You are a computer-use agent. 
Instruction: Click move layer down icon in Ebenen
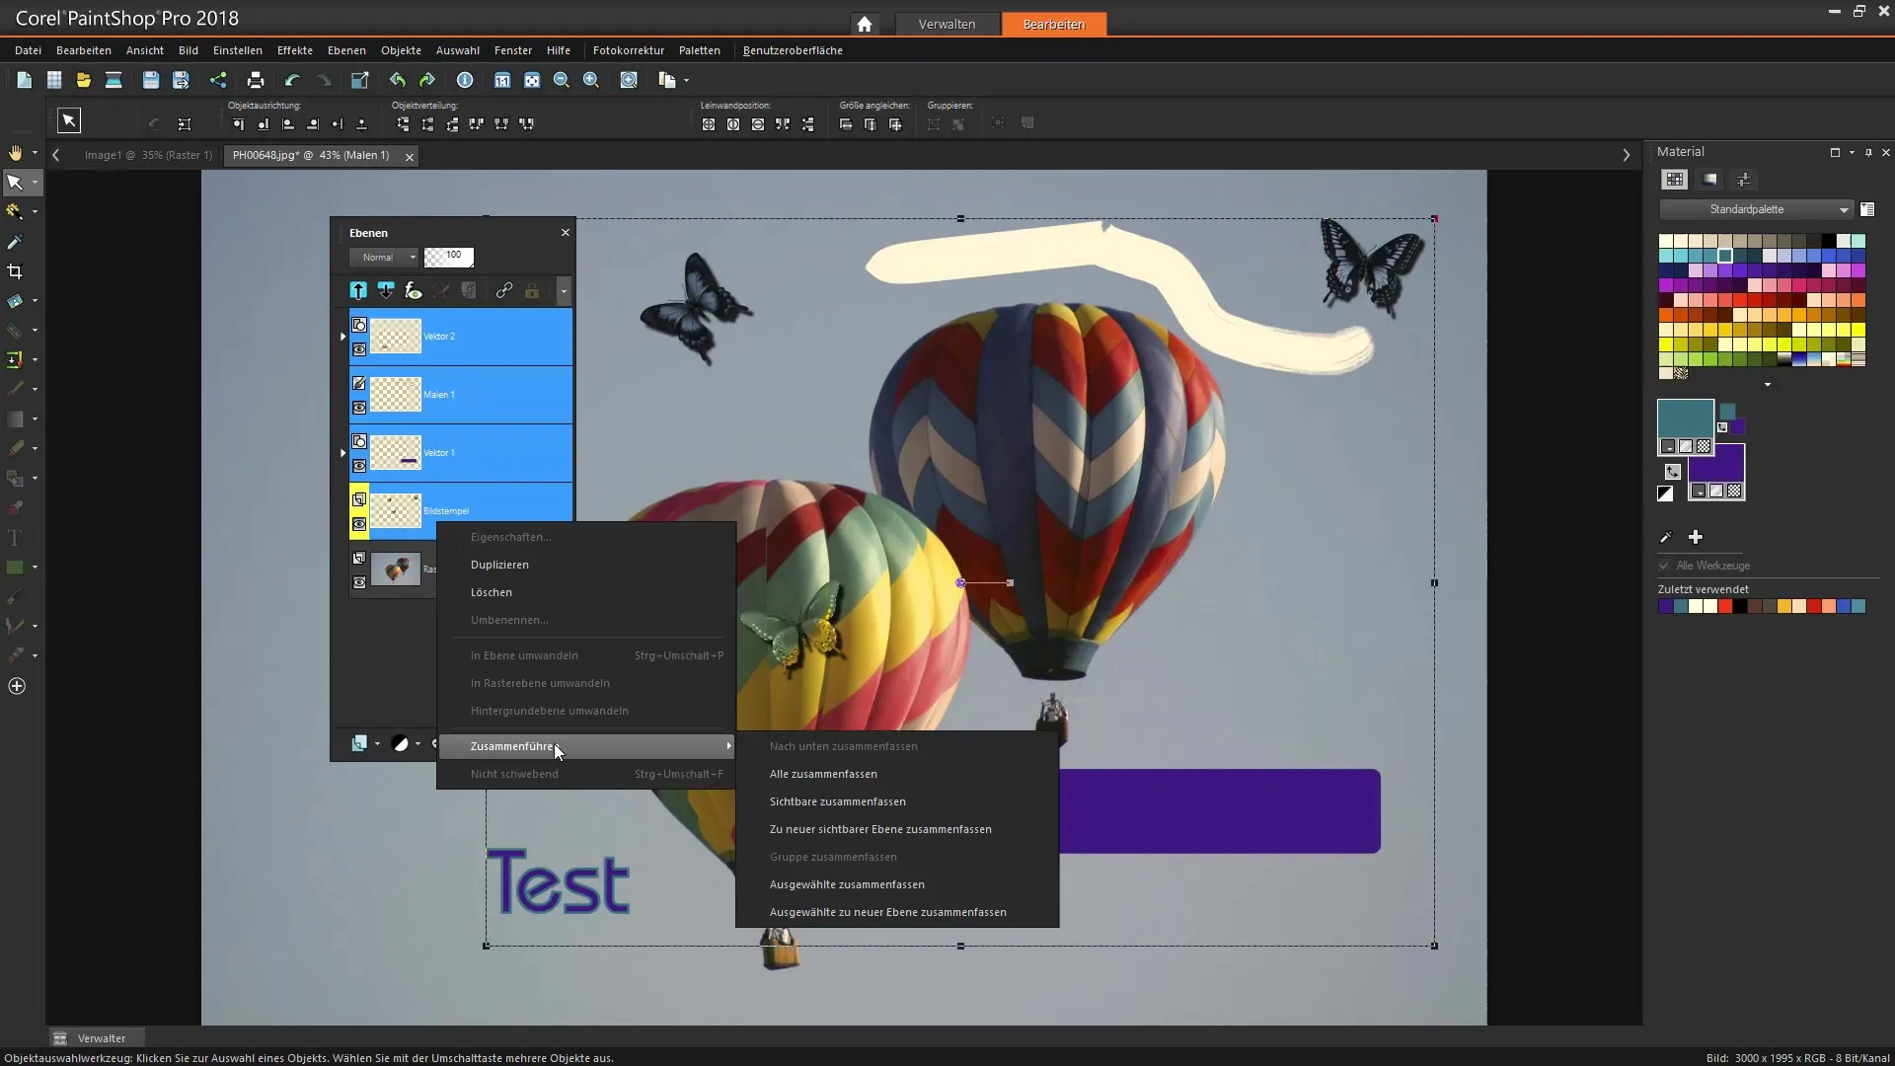point(386,290)
